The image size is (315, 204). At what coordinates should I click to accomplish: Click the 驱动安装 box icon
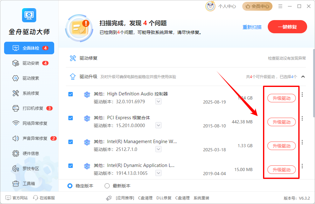click(16, 63)
